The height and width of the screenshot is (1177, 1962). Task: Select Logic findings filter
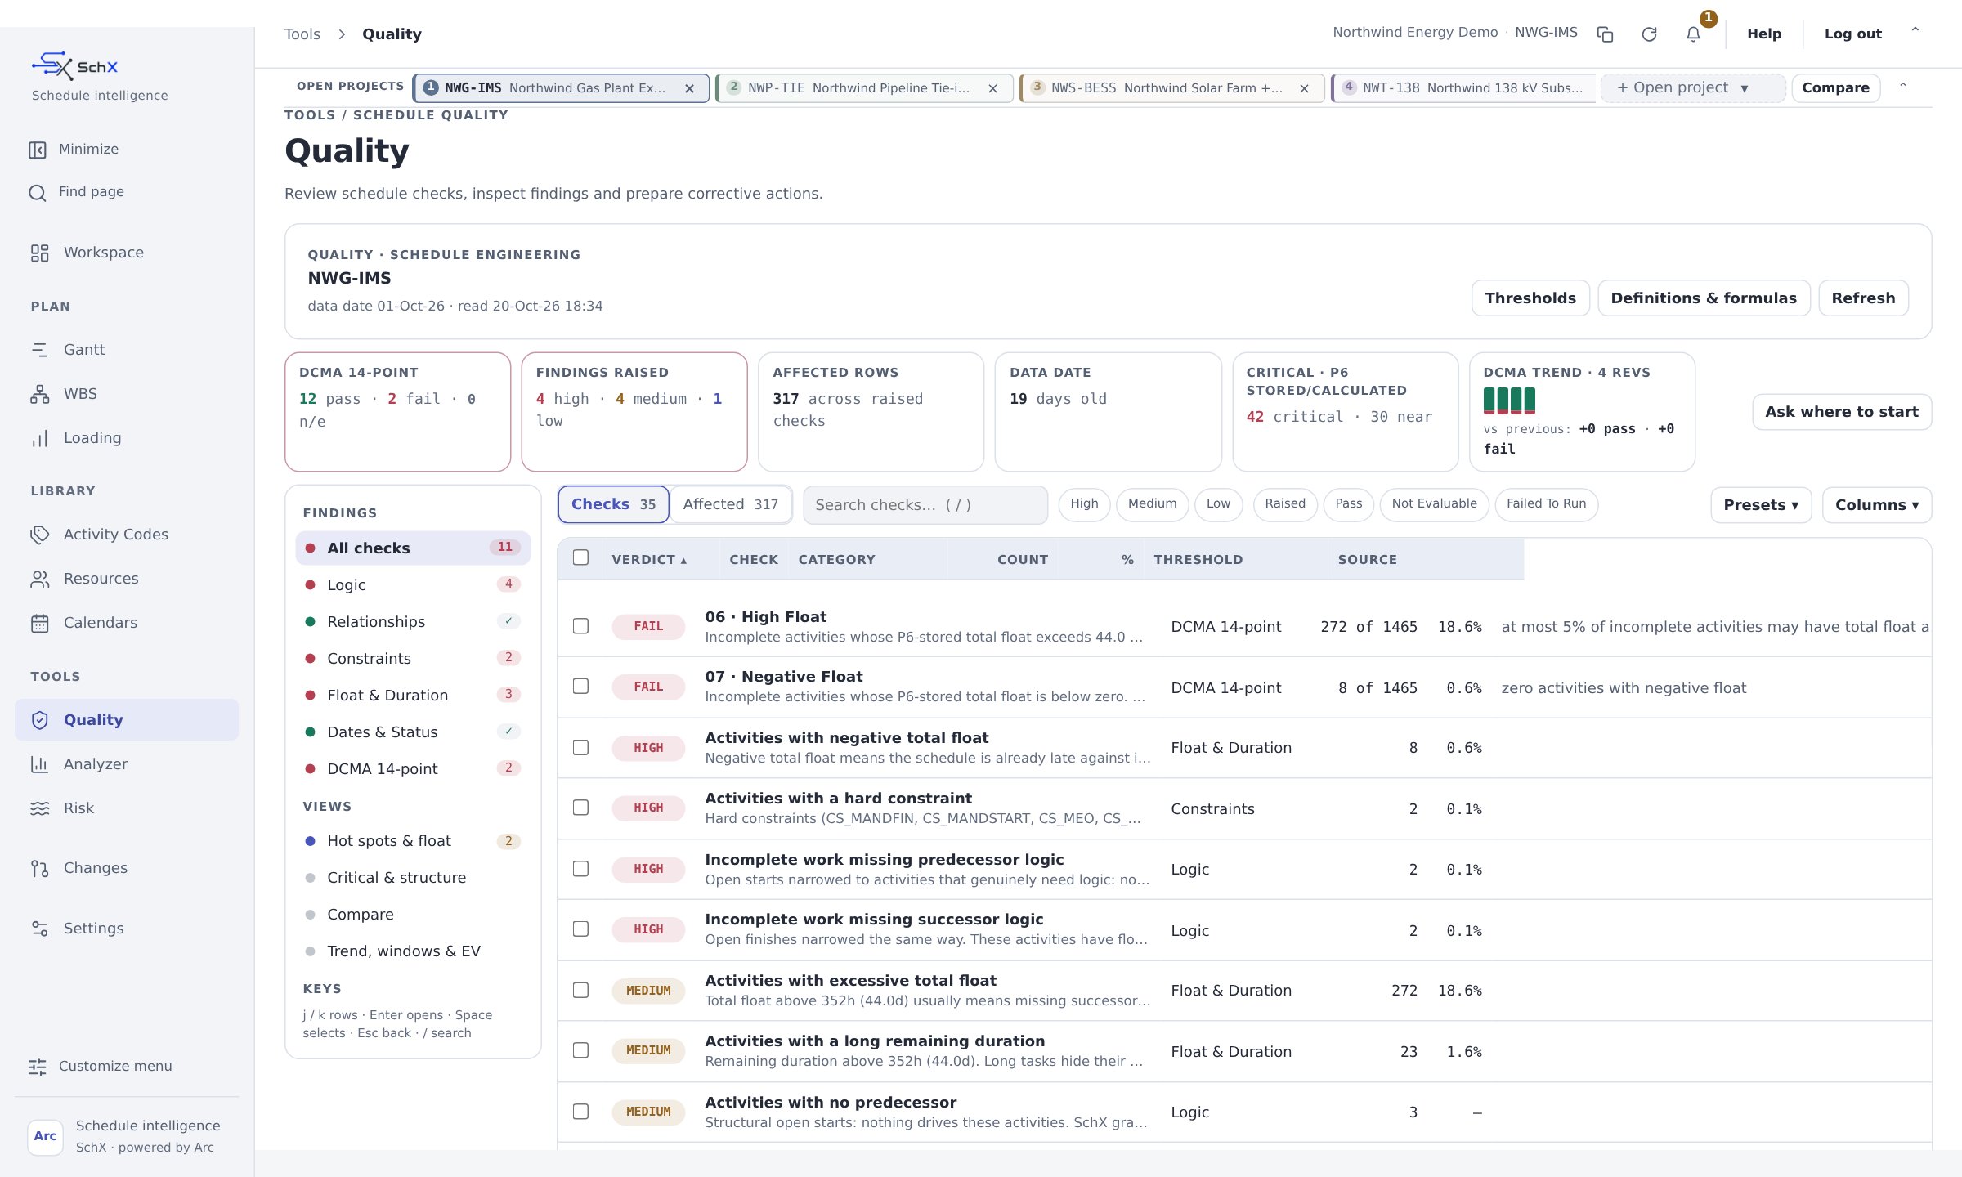413,585
